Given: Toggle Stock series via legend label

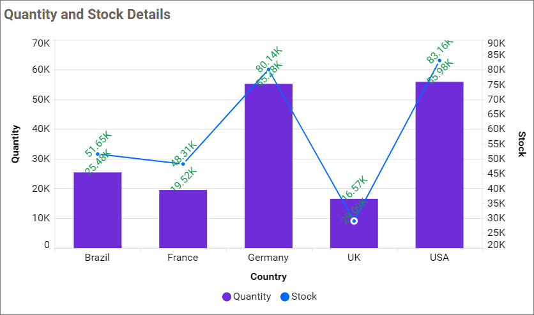Looking at the screenshot, I should tap(304, 297).
